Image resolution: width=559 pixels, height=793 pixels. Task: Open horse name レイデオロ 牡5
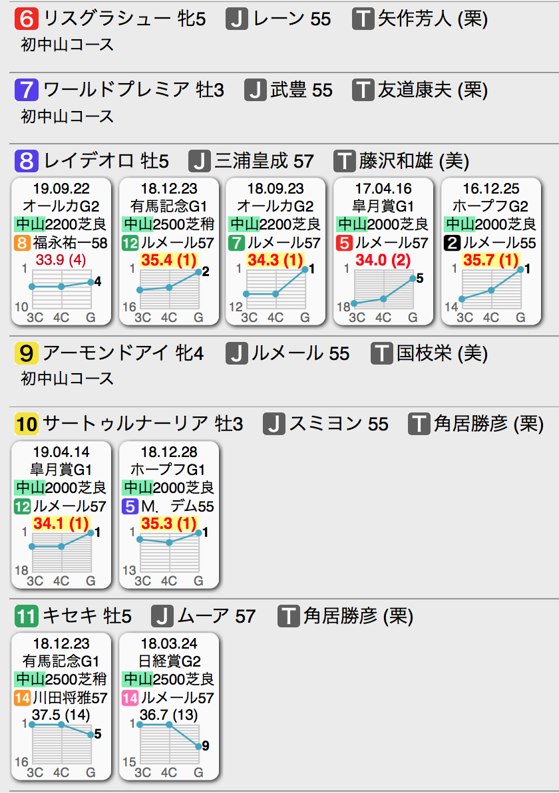click(106, 162)
